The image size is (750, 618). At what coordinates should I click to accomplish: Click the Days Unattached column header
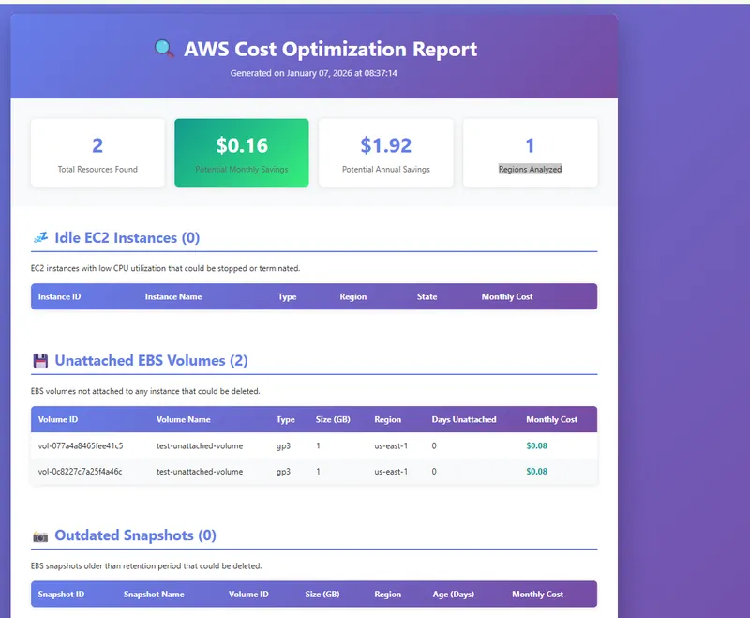[x=464, y=419]
